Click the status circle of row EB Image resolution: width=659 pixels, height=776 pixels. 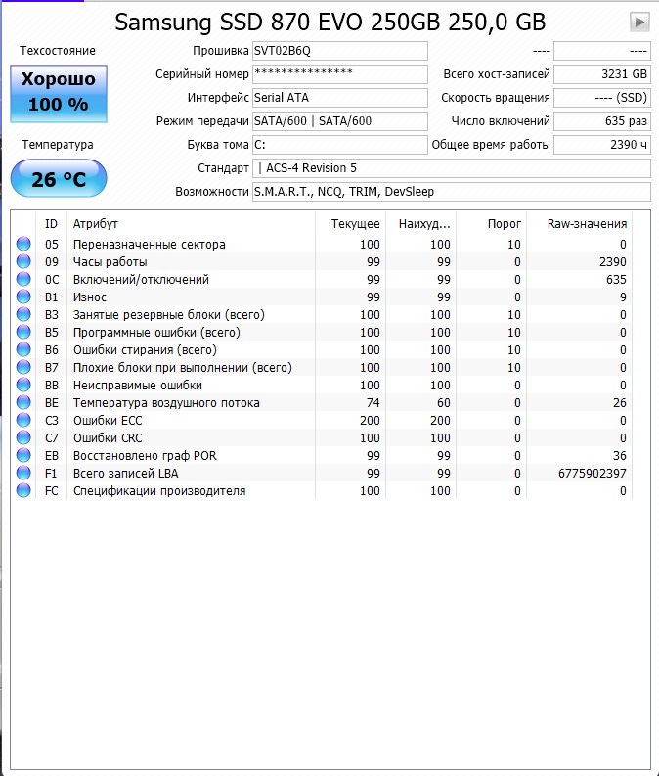23,455
